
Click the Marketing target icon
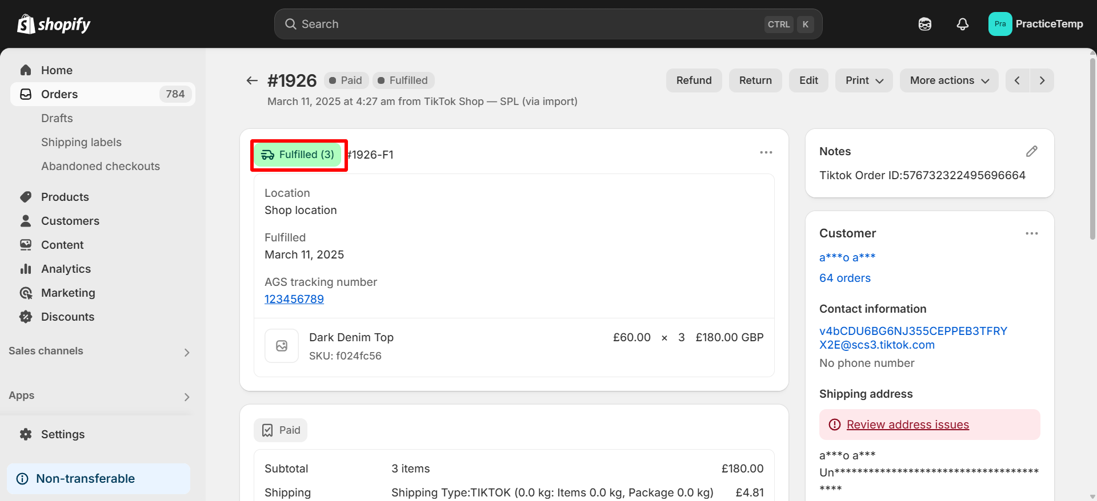(26, 293)
